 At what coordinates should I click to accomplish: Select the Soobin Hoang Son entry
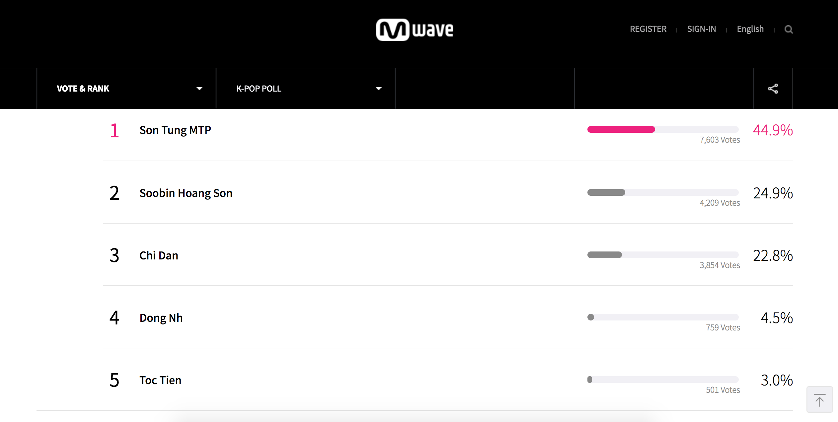click(x=448, y=193)
